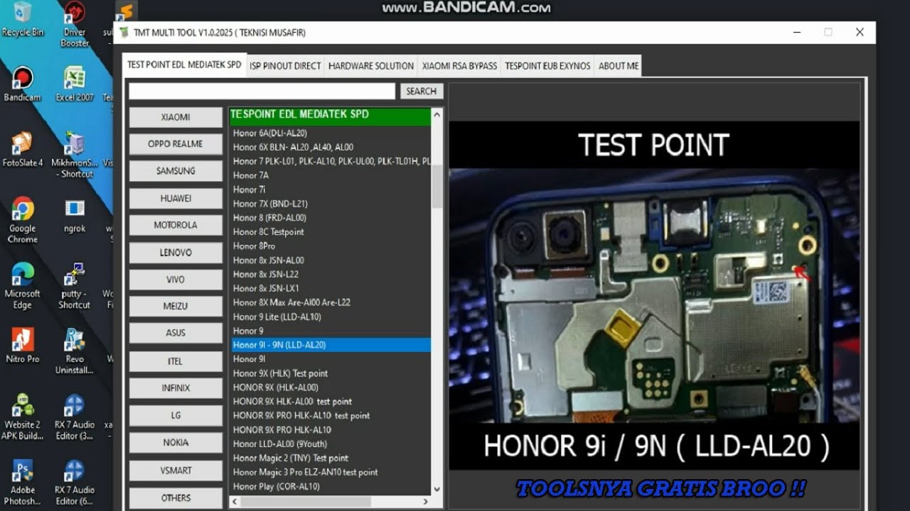The width and height of the screenshot is (910, 511).
Task: Pick the HUAWEI brand button
Action: tap(176, 199)
